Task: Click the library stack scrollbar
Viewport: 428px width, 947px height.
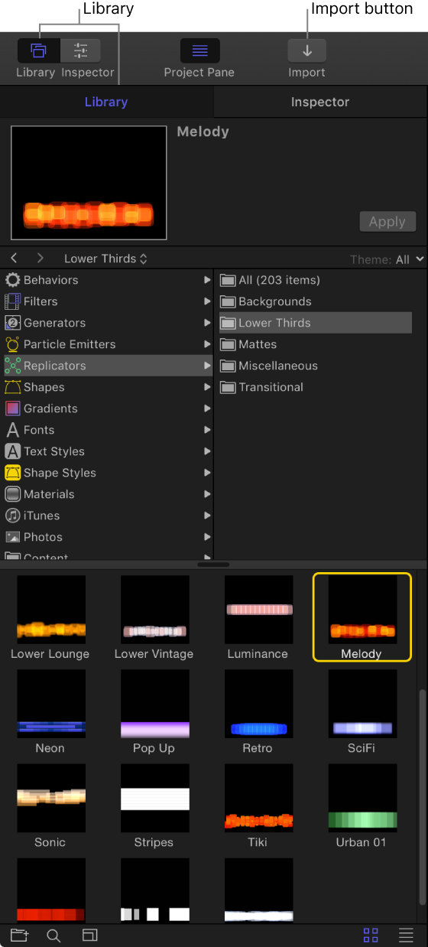Action: (423, 796)
